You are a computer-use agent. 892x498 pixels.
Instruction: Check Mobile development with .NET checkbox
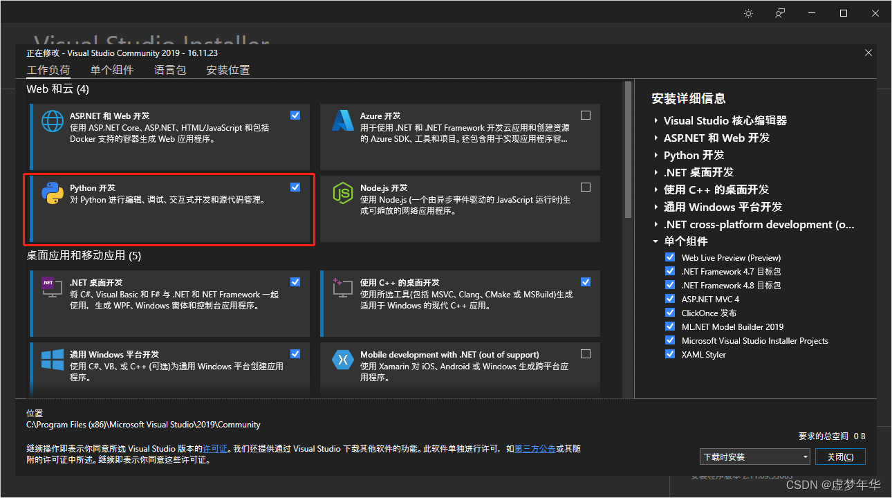pyautogui.click(x=586, y=353)
